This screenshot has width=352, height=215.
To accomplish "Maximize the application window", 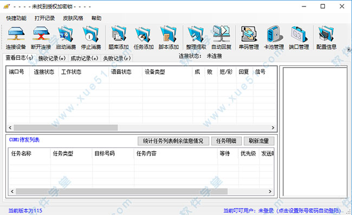I will pyautogui.click(x=323, y=6).
